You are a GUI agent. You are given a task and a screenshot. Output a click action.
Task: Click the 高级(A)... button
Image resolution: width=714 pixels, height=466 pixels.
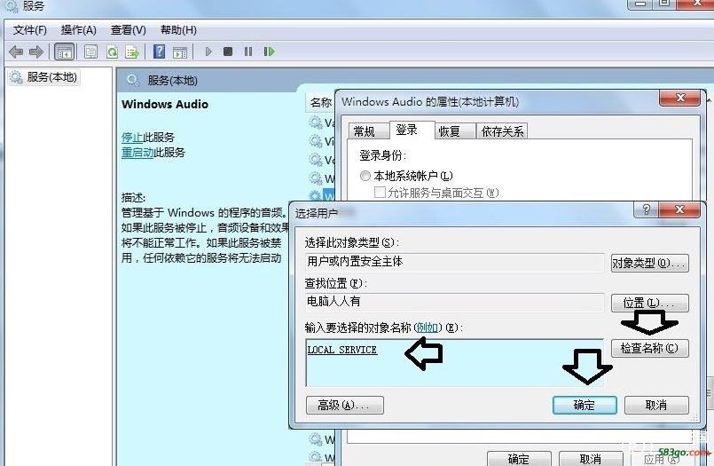click(345, 405)
